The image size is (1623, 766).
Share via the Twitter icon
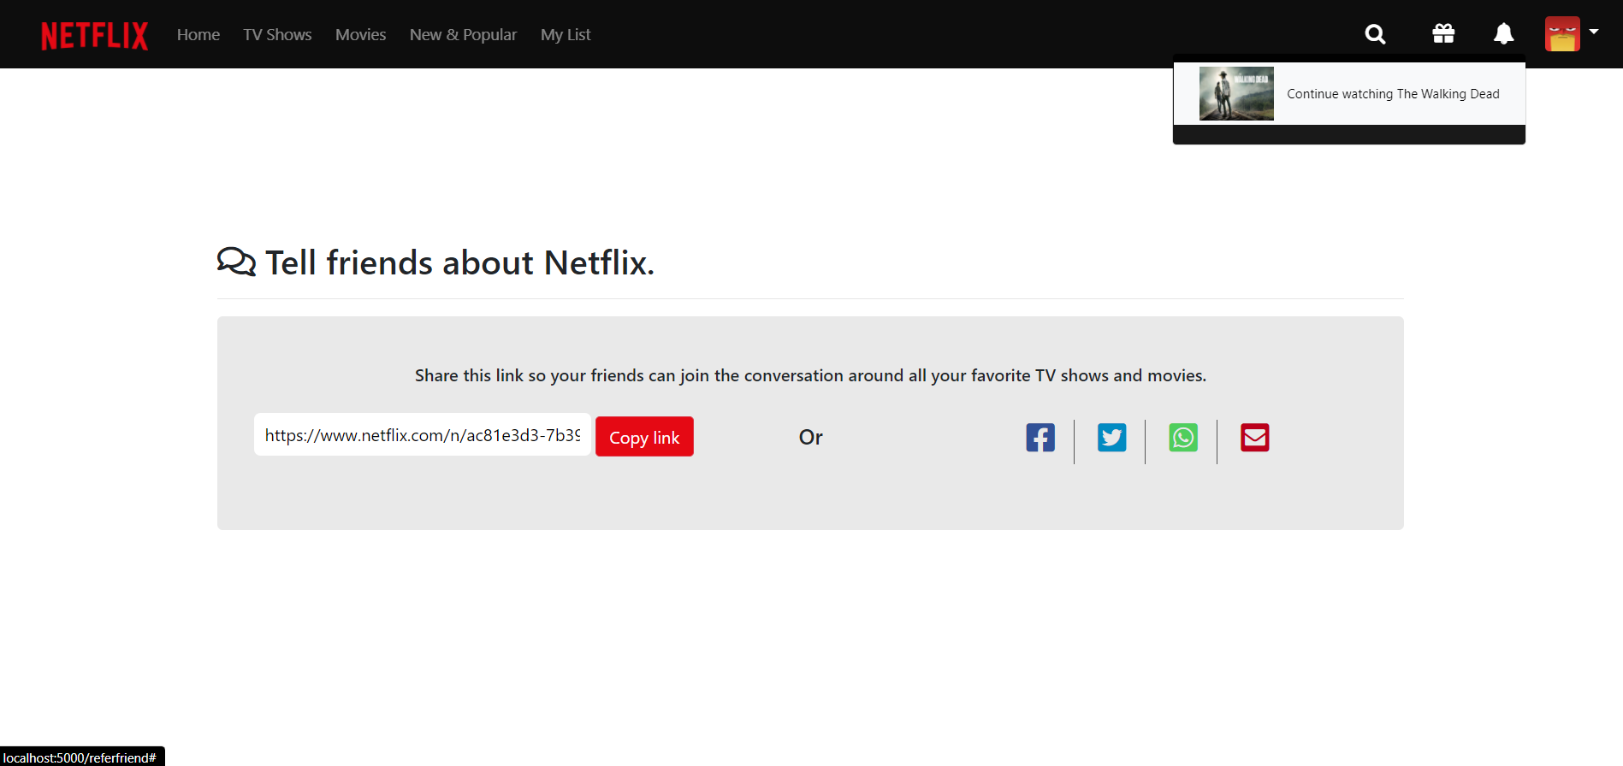tap(1112, 438)
